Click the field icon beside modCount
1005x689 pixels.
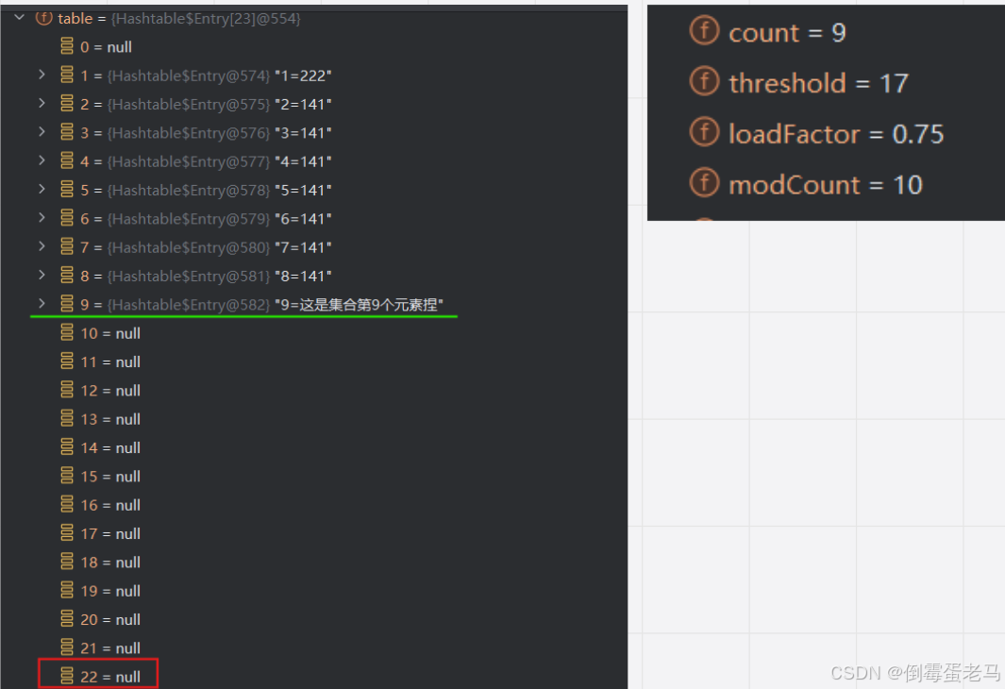pyautogui.click(x=704, y=184)
